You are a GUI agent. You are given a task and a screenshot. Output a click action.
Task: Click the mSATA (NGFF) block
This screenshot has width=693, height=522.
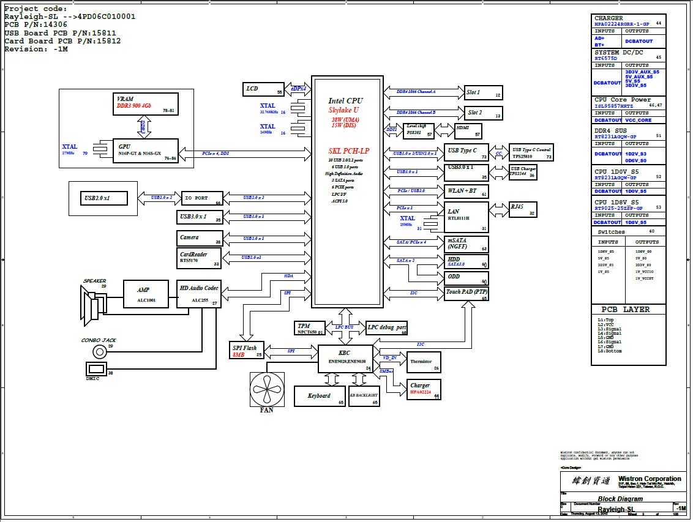[466, 244]
